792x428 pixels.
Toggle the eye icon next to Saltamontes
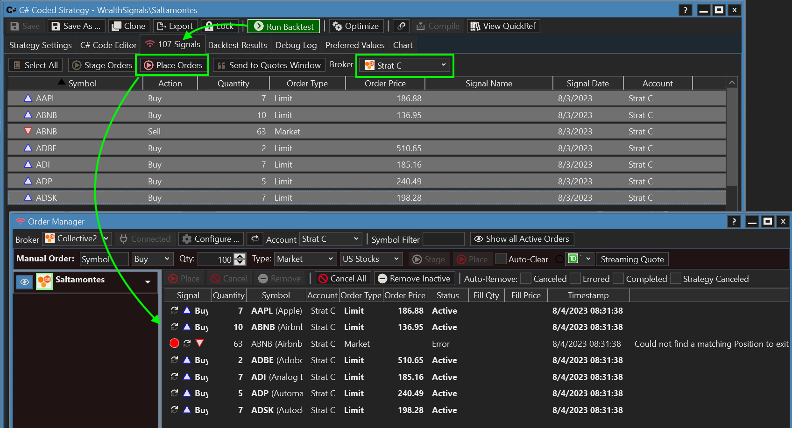25,281
